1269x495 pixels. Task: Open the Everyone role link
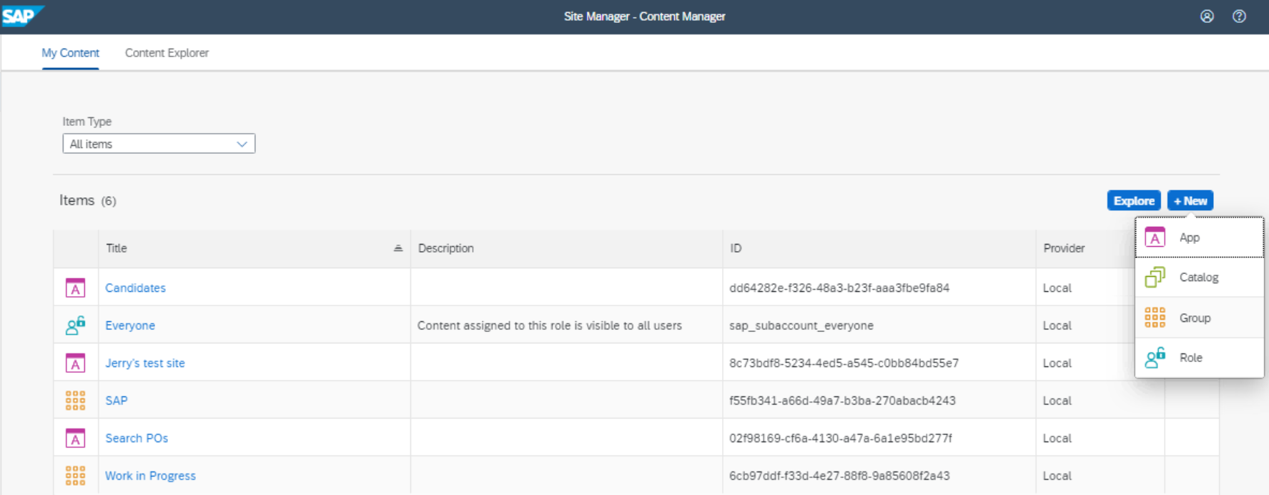[130, 325]
